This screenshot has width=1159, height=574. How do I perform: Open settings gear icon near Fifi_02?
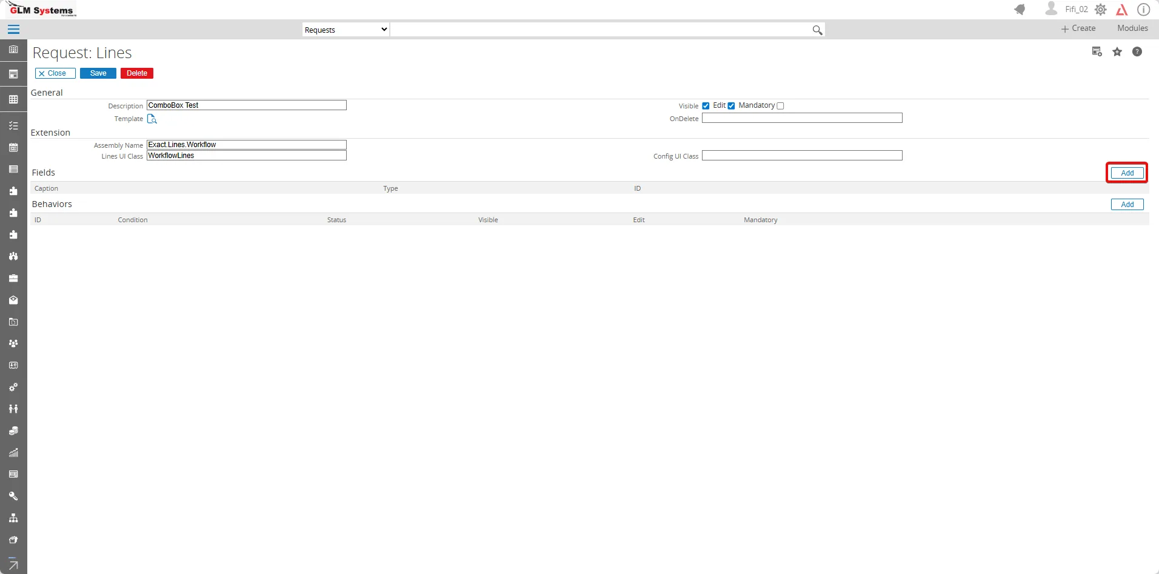pos(1101,10)
